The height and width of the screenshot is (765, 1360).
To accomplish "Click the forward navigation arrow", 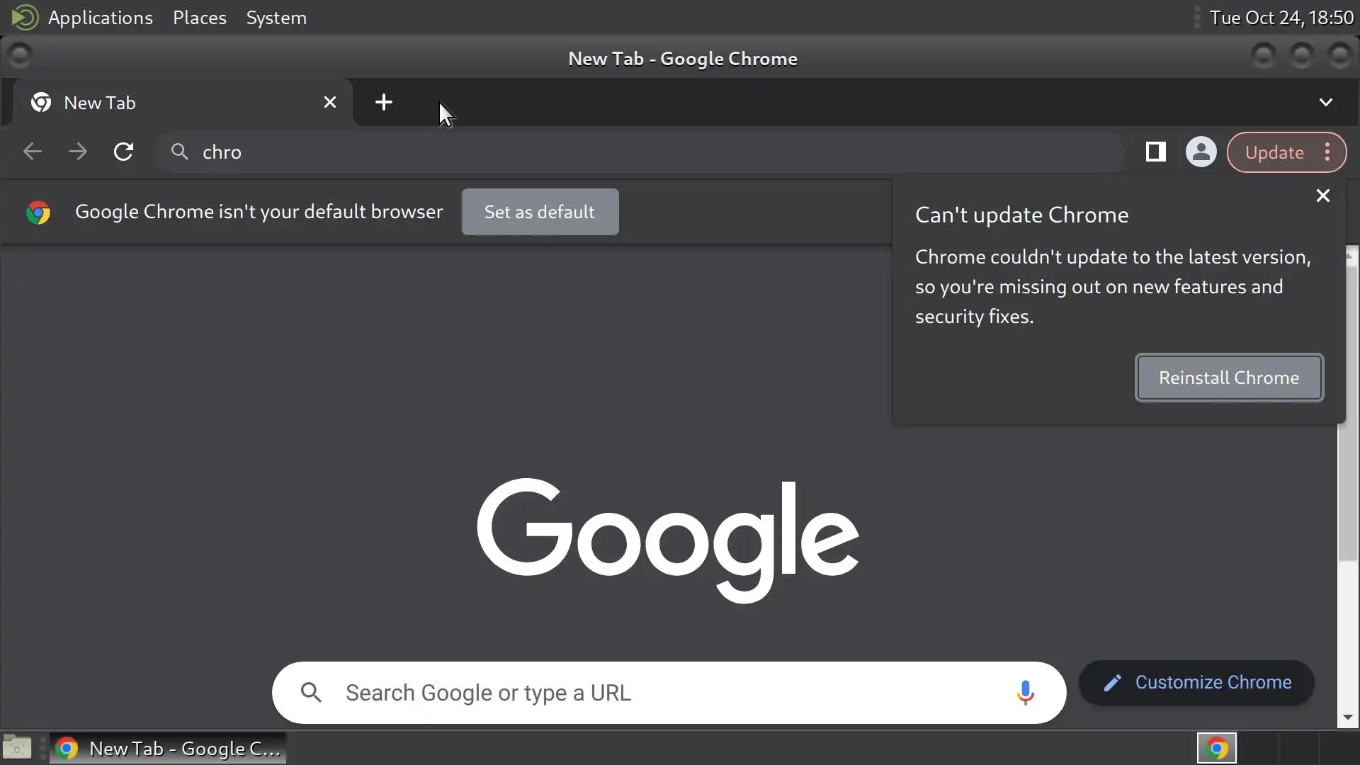I will pos(78,152).
